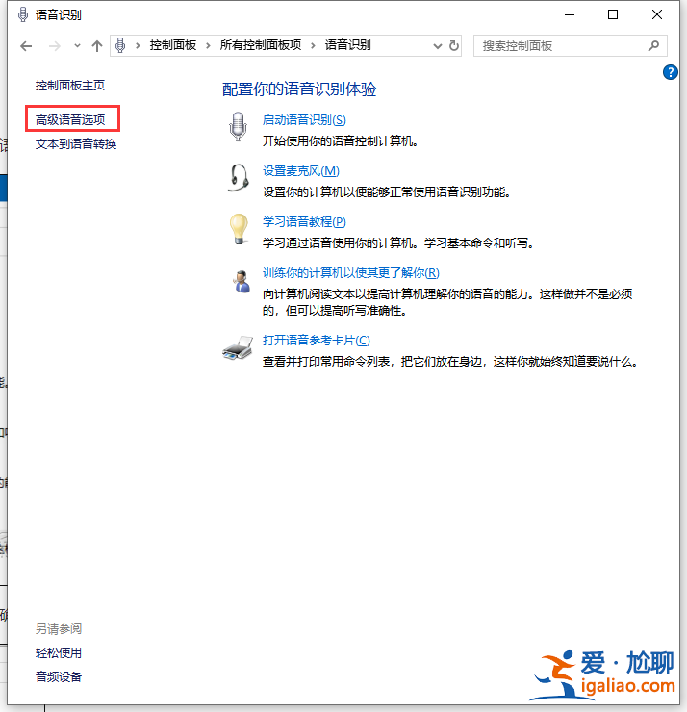Open 文本到语音转换 in sidebar

76,144
